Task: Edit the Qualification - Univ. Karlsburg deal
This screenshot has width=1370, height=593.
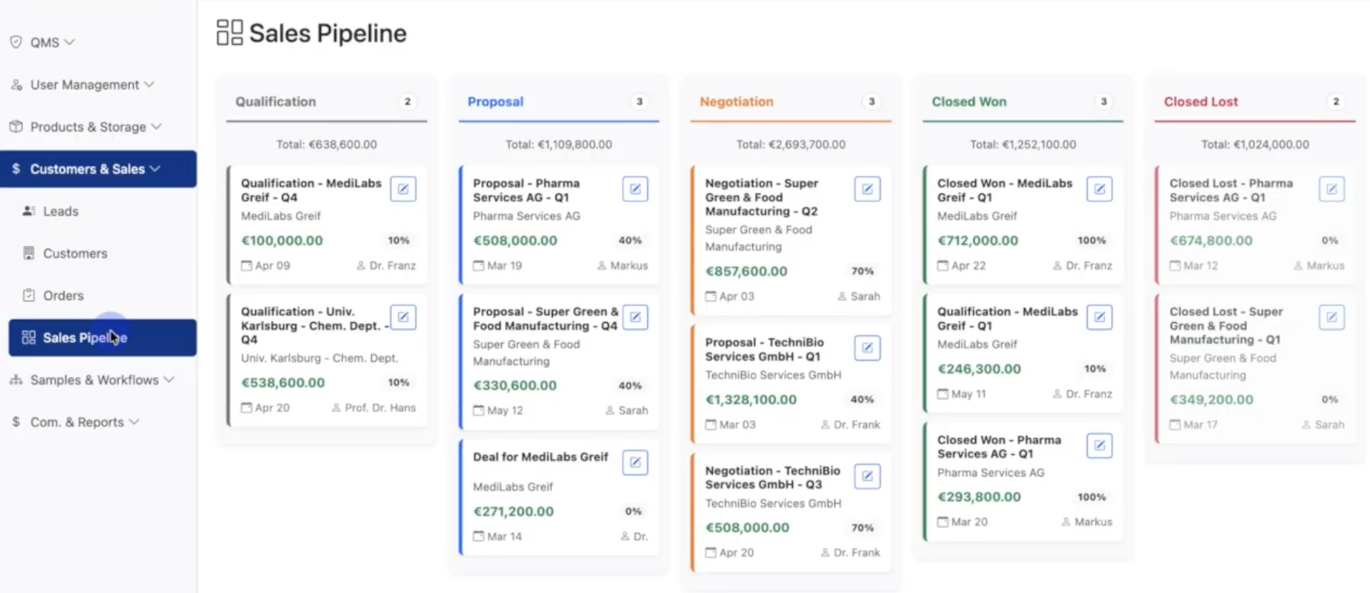Action: point(403,317)
